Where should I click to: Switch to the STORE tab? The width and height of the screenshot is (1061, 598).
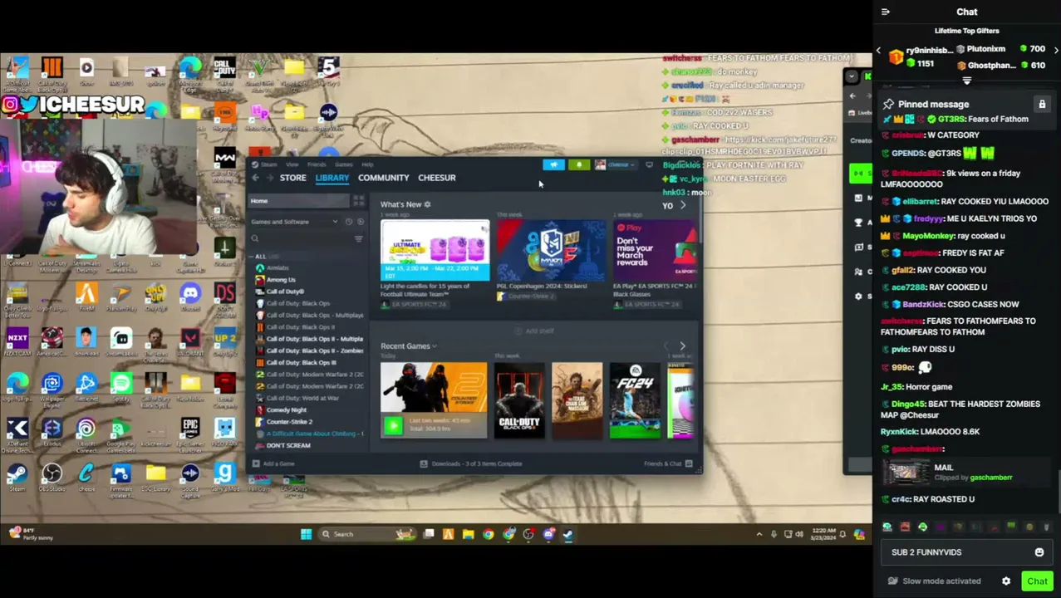click(292, 178)
